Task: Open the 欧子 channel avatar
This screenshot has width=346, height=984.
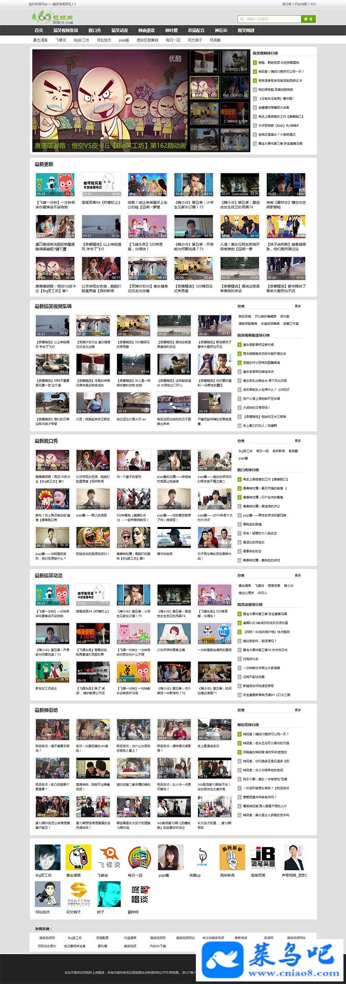Action: click(109, 894)
